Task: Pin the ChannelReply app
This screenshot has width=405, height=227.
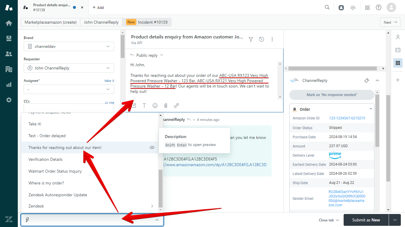Action: tap(367, 80)
